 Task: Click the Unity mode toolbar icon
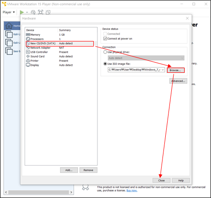coord(48,12)
